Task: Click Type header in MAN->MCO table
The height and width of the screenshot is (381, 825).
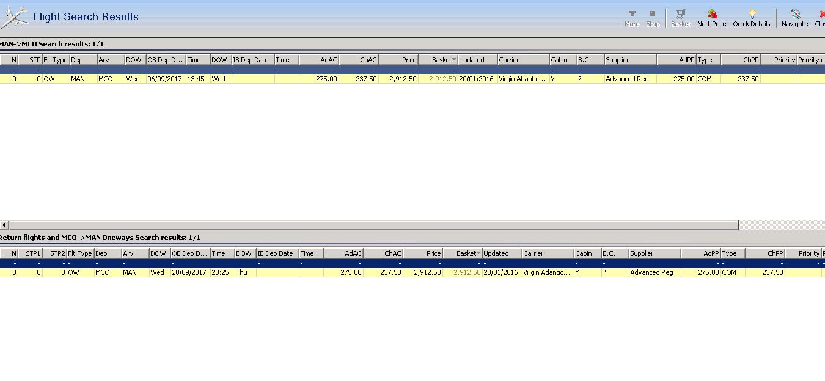Action: 708,60
